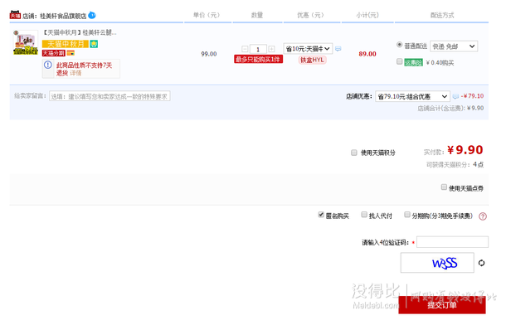The width and height of the screenshot is (506, 325).
Task: Enable 使用天猫点券 checkbox
Action: (444, 187)
